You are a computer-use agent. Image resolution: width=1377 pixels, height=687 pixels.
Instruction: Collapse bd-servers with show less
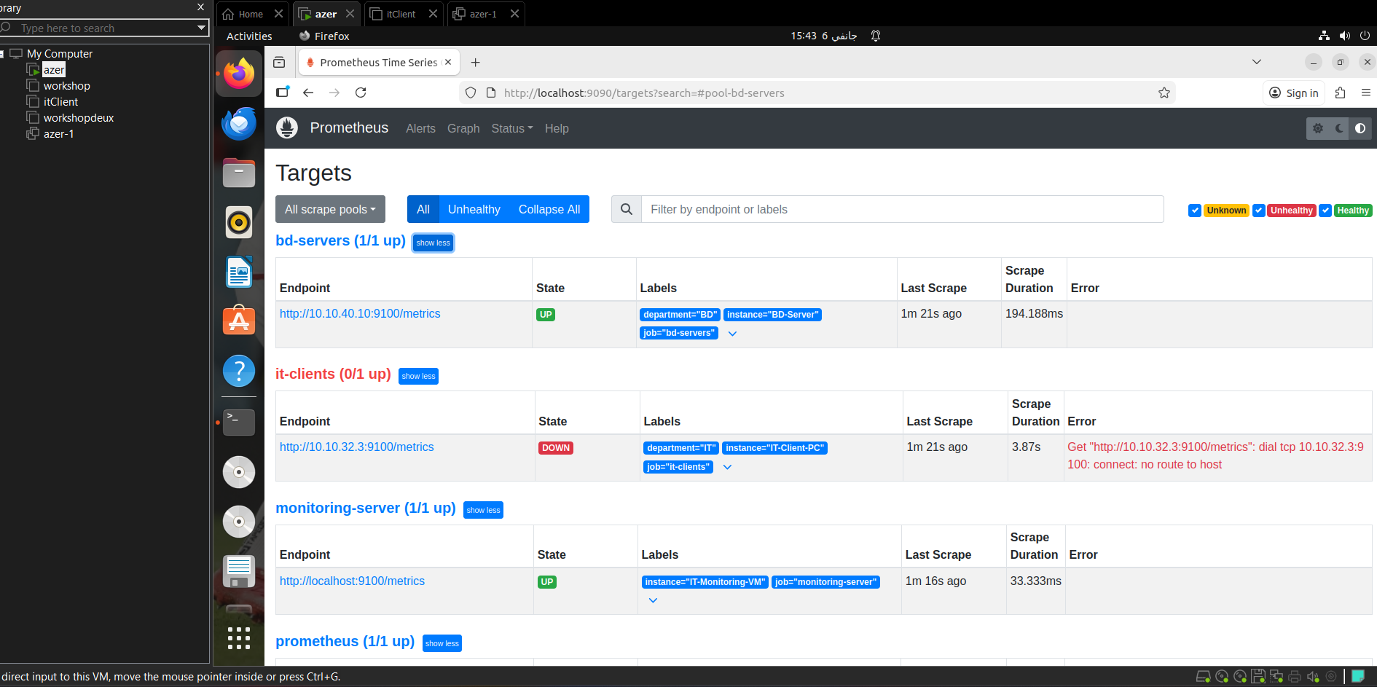[x=433, y=243]
